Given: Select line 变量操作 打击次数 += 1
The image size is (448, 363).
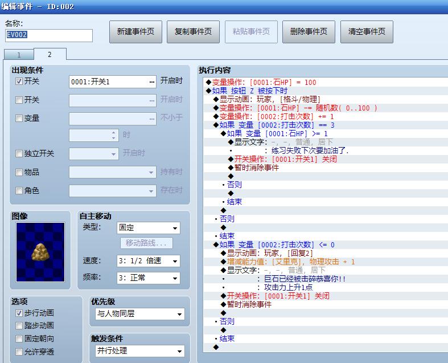Looking at the screenshot, I should pos(326,117).
